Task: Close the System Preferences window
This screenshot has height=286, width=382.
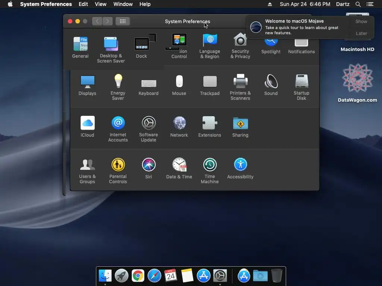Action: pos(70,21)
